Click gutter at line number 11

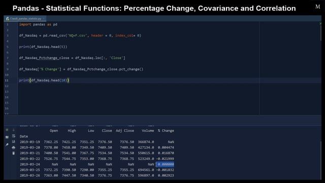click(x=7, y=80)
